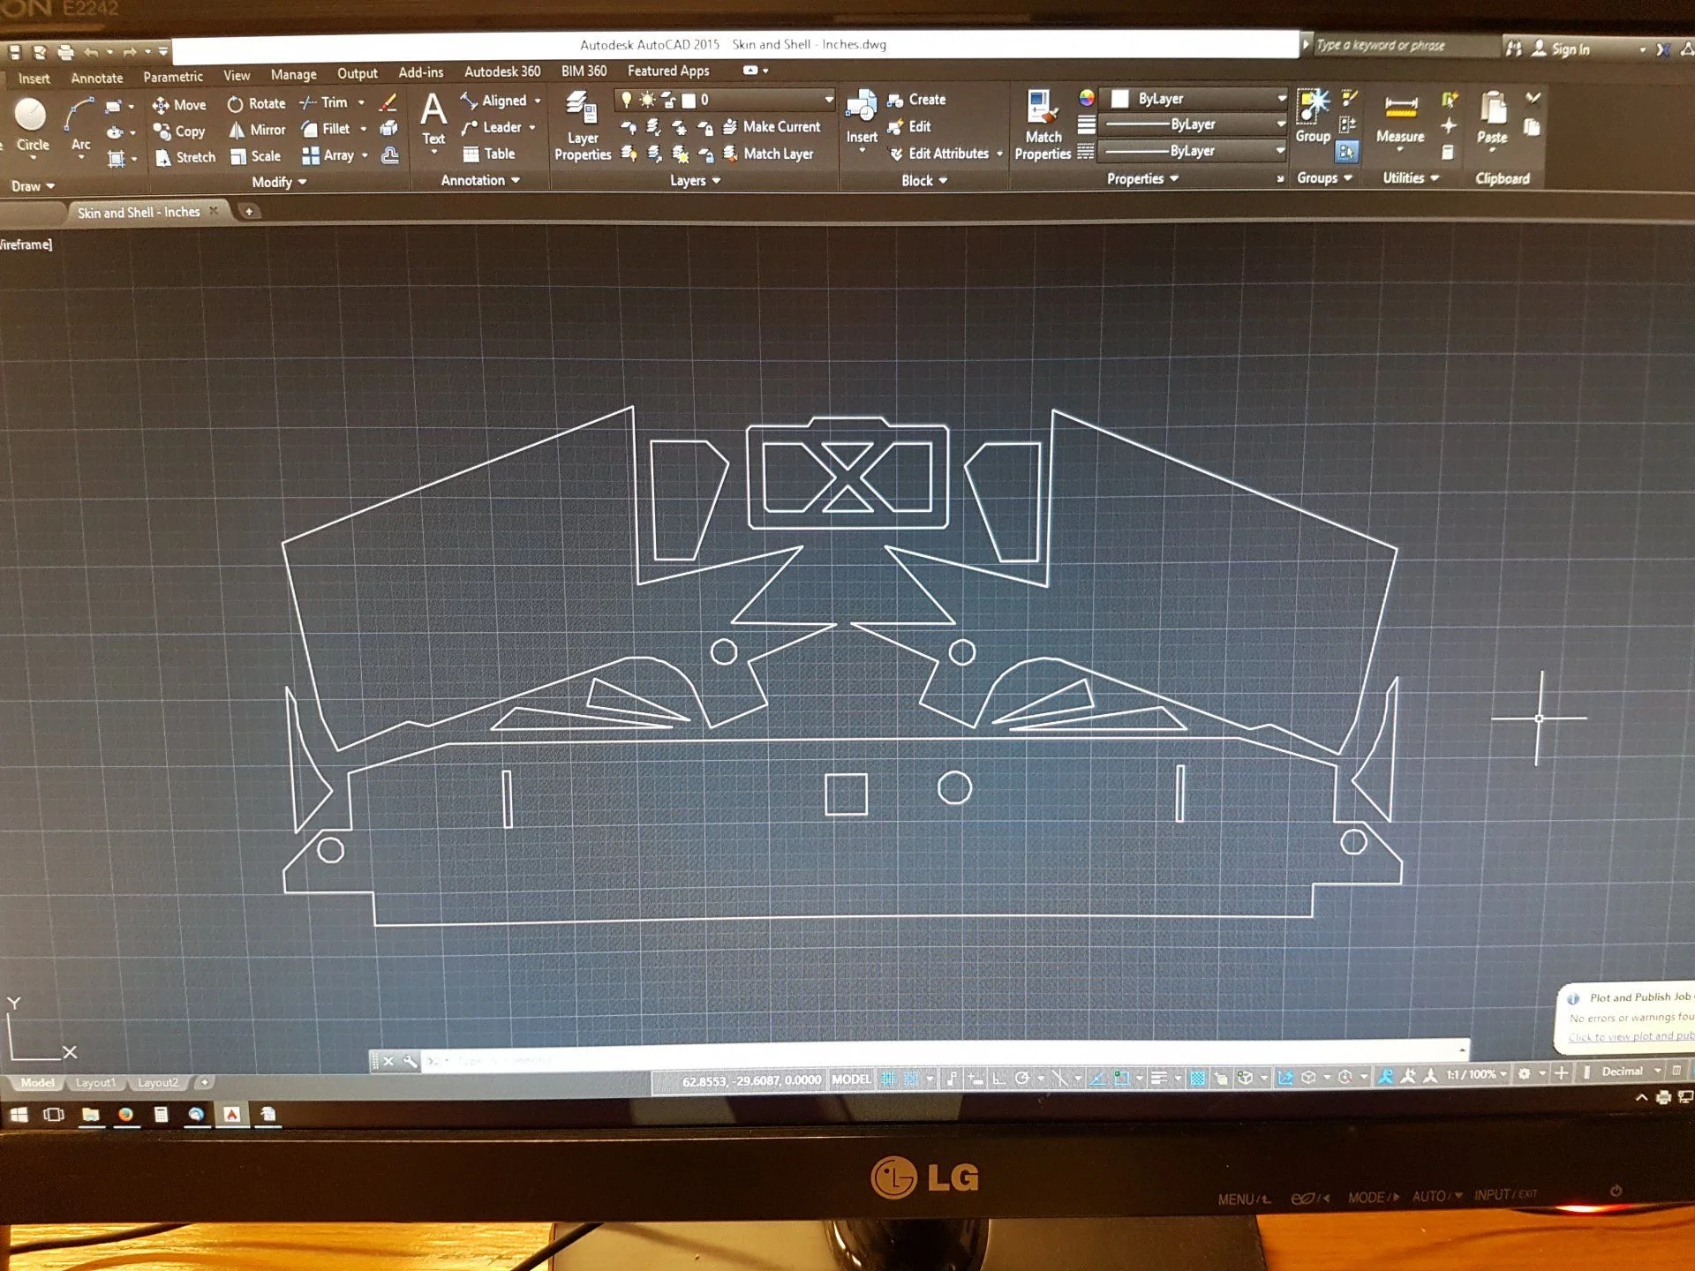Click Match Layer button
The width and height of the screenshot is (1695, 1271).
coord(769,154)
